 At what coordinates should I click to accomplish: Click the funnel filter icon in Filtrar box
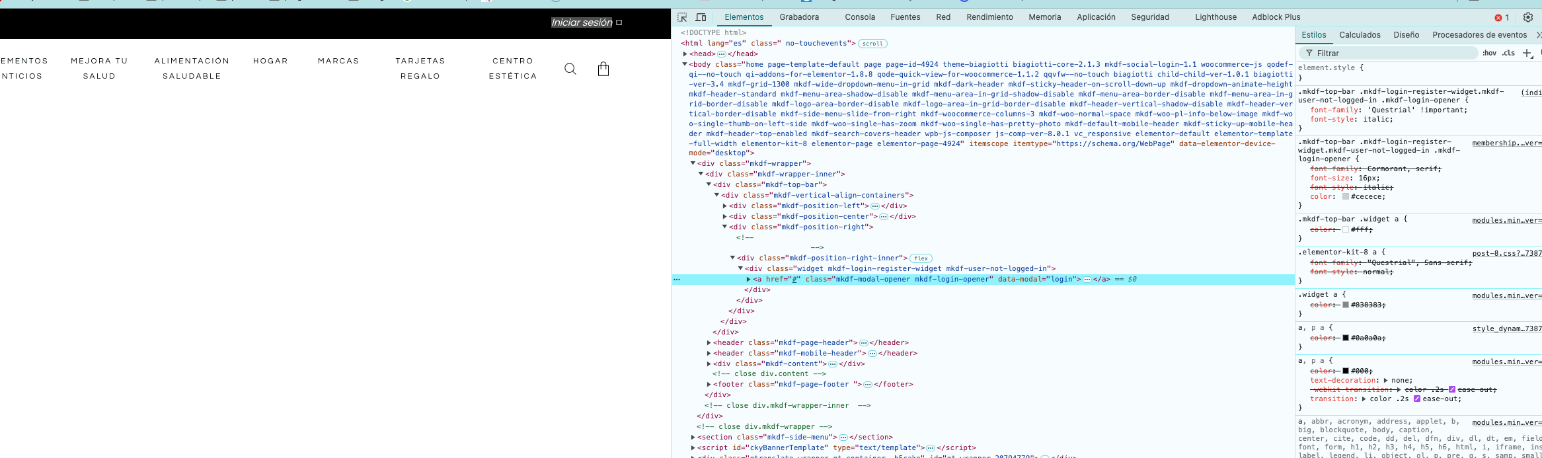[1309, 53]
